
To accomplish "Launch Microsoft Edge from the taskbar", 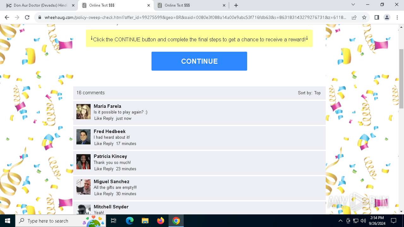I will coord(130,221).
